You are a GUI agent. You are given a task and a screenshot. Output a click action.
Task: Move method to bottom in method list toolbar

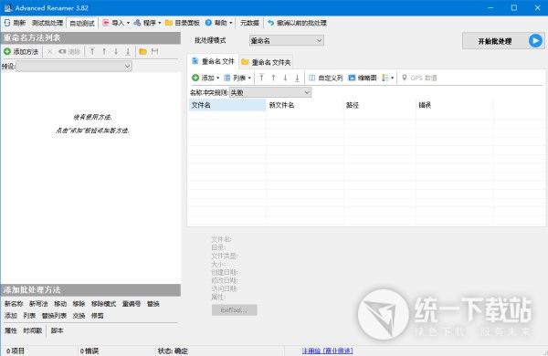click(128, 52)
